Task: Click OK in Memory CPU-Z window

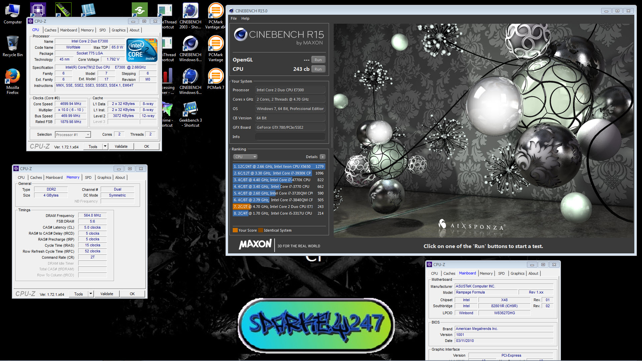Action: pyautogui.click(x=132, y=294)
